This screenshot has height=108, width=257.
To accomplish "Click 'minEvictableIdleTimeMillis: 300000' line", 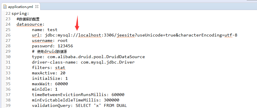I will [76, 100].
